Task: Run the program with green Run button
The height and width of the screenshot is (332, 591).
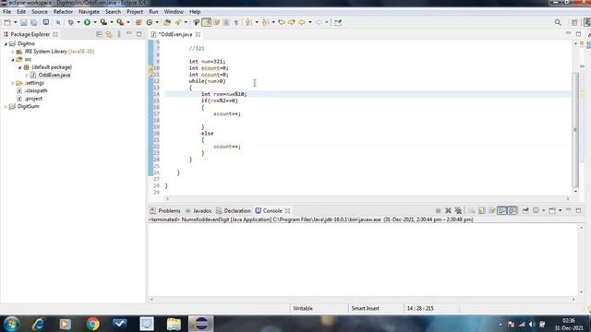Action: tap(87, 22)
